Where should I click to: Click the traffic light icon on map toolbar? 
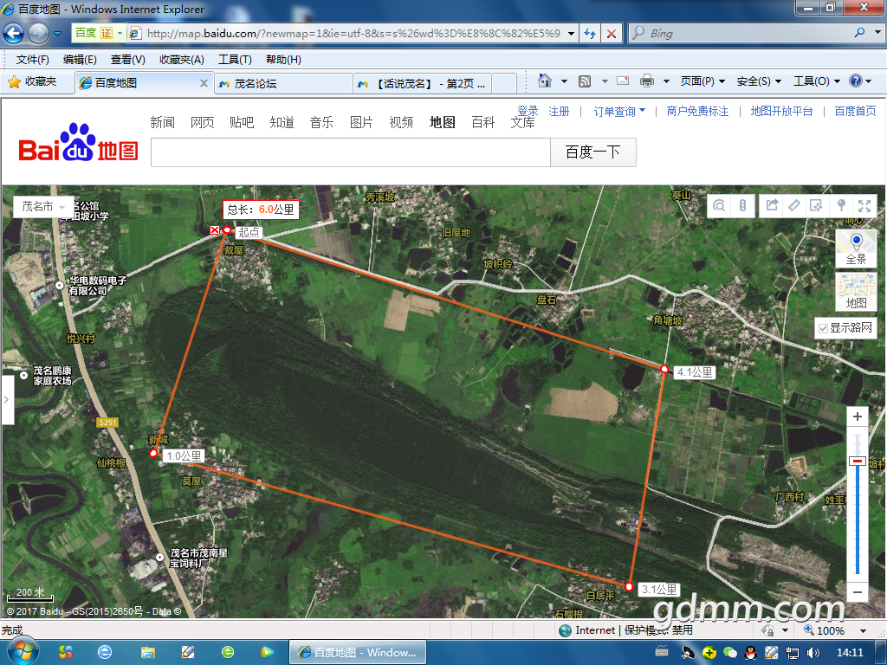click(x=742, y=205)
